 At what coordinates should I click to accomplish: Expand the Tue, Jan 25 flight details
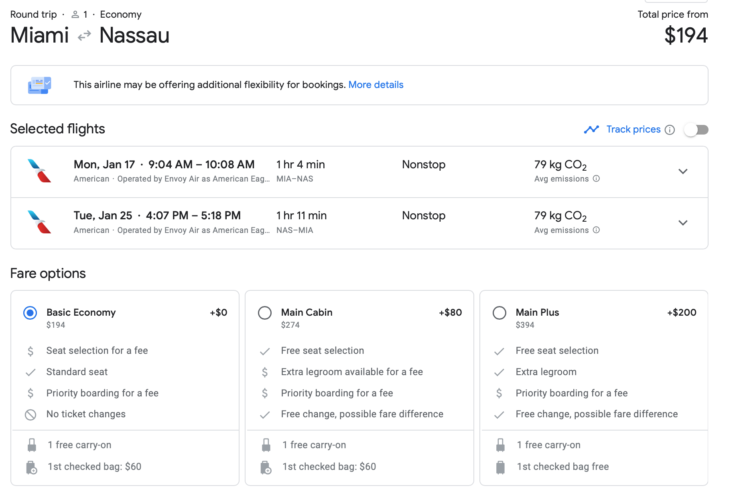[x=683, y=223]
